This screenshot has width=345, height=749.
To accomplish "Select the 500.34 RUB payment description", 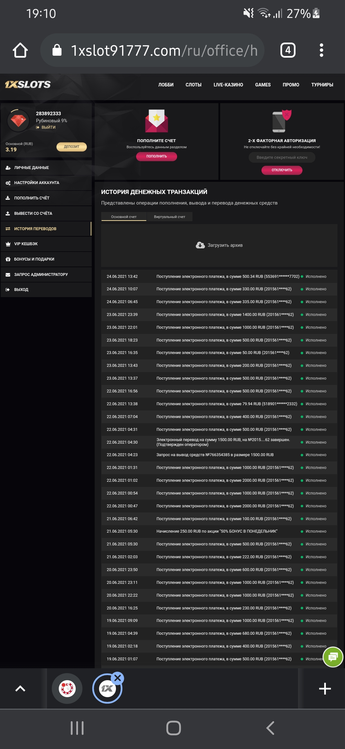I will tap(228, 277).
